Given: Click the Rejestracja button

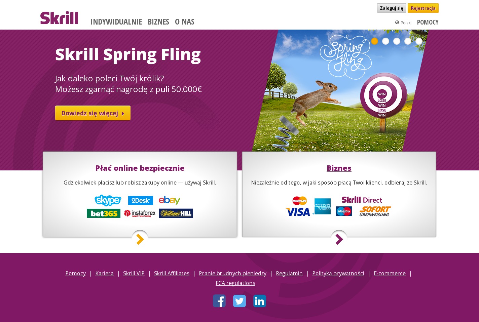Looking at the screenshot, I should [x=423, y=8].
